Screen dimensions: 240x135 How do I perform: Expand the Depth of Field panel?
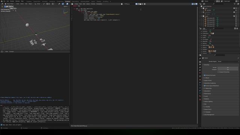point(208,81)
